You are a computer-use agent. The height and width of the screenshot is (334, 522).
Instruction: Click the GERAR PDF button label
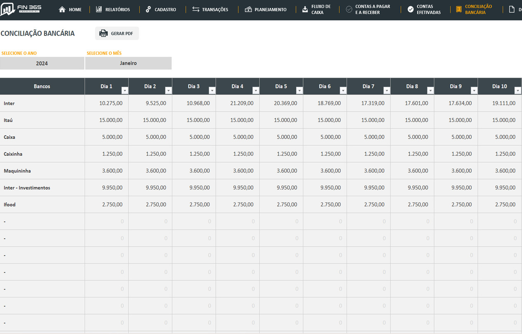coord(122,34)
